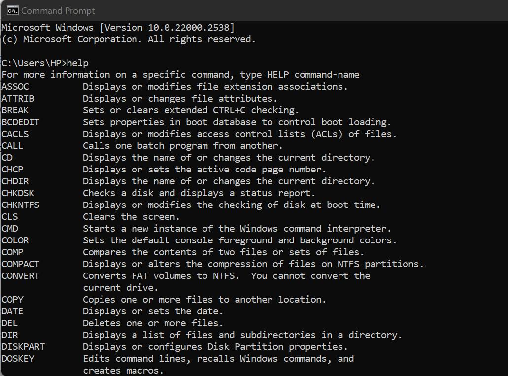Click the BCDEDIT command entry
The image size is (508, 376).
point(20,122)
